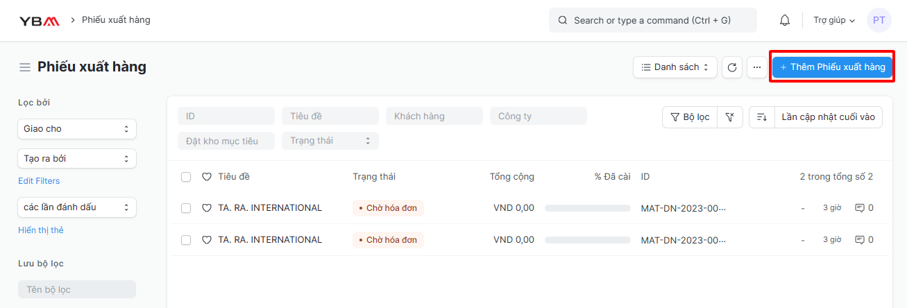The height and width of the screenshot is (308, 907).
Task: Toggle sidebar with hamburger menu icon
Action: pos(25,67)
